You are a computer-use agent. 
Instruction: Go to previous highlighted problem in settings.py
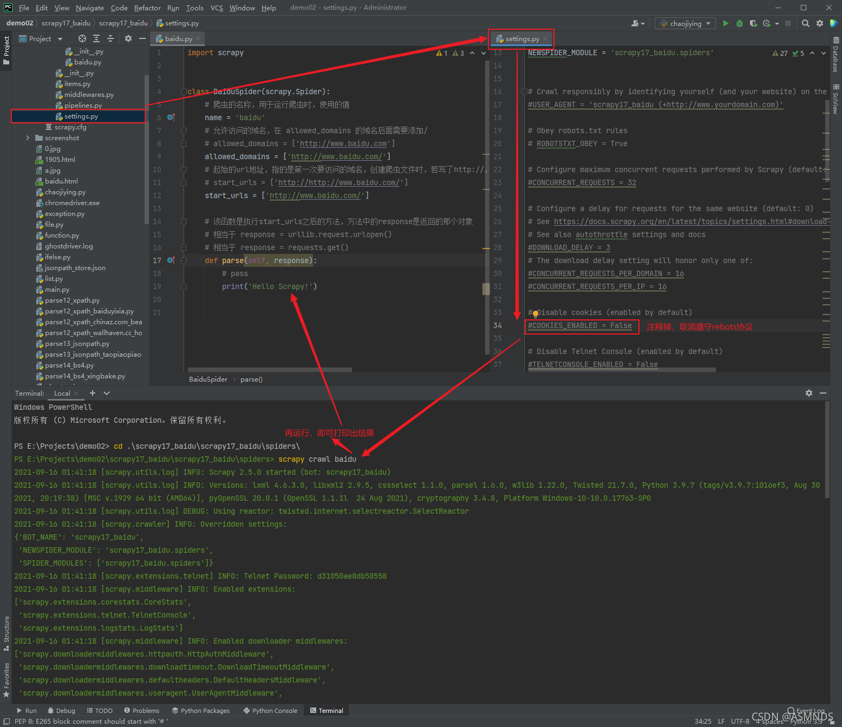tap(812, 53)
